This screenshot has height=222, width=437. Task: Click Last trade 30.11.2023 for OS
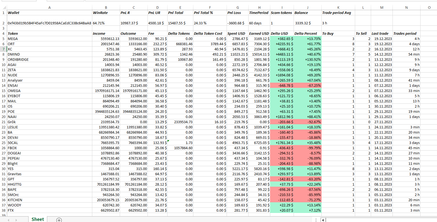(382, 106)
